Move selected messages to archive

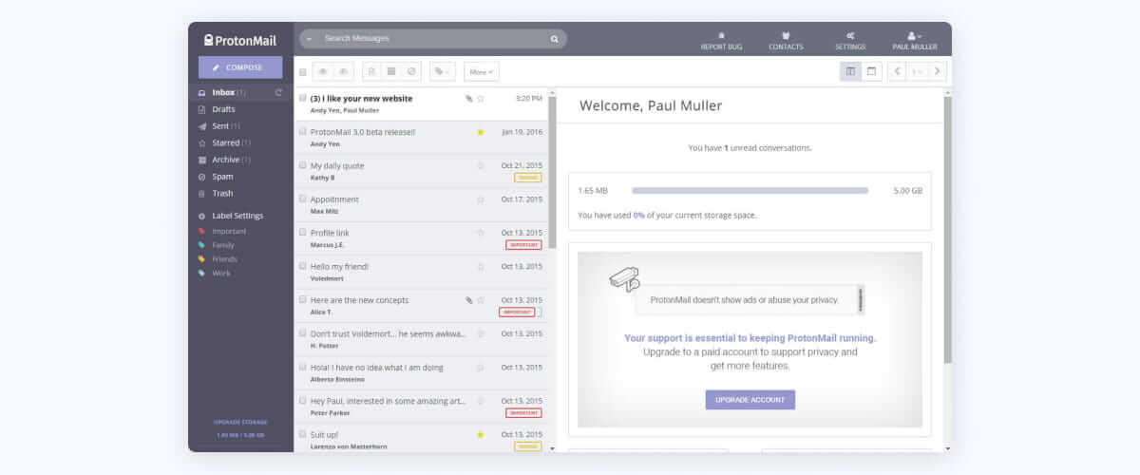click(x=390, y=71)
